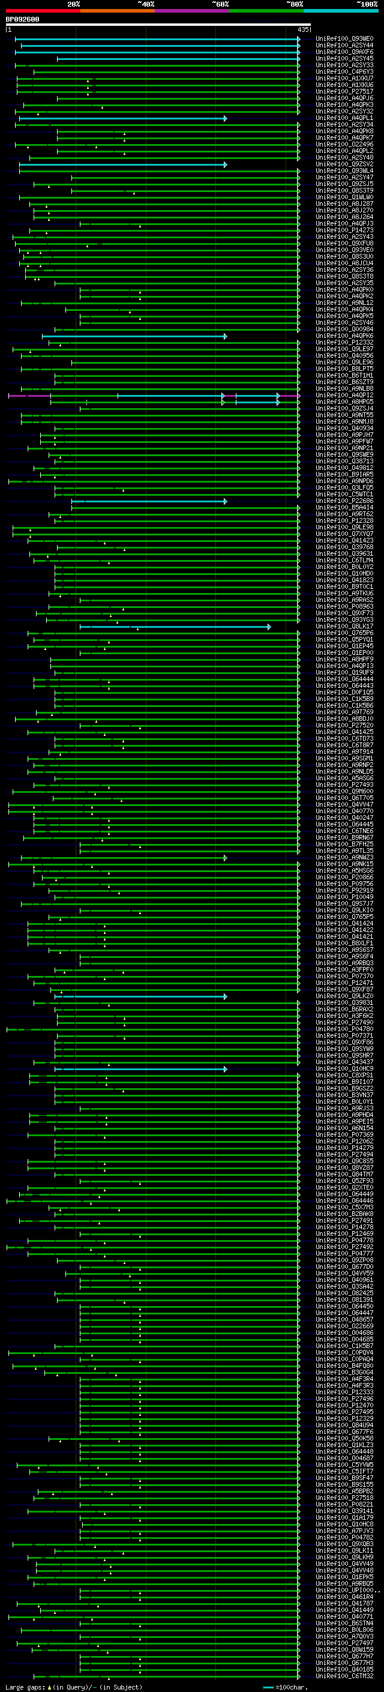
Task: Select hit UniRef100_A2SY44
Action: pos(344,46)
